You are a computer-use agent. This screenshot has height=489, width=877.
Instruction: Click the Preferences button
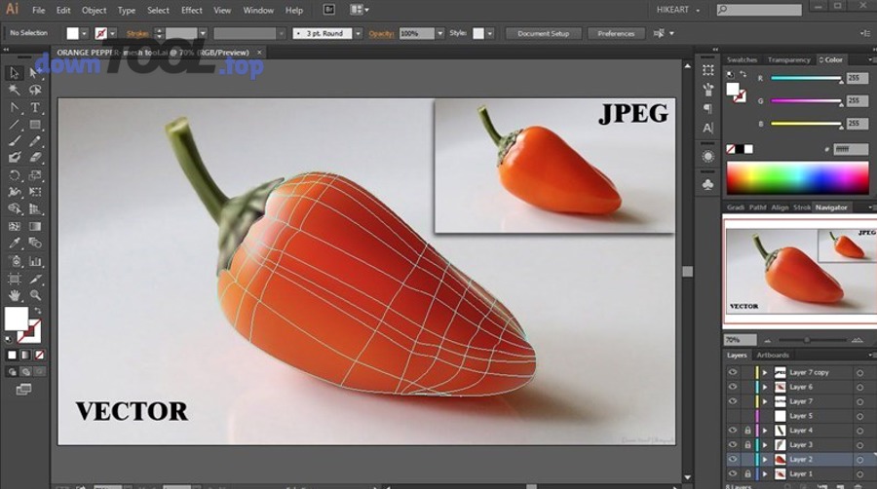pos(616,33)
